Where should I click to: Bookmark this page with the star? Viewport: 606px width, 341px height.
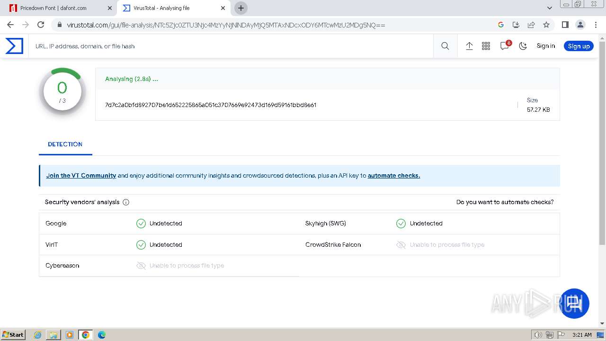tap(546, 25)
